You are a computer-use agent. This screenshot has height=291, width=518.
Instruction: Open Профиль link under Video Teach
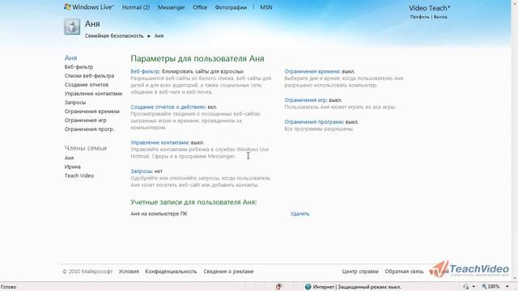(x=419, y=17)
